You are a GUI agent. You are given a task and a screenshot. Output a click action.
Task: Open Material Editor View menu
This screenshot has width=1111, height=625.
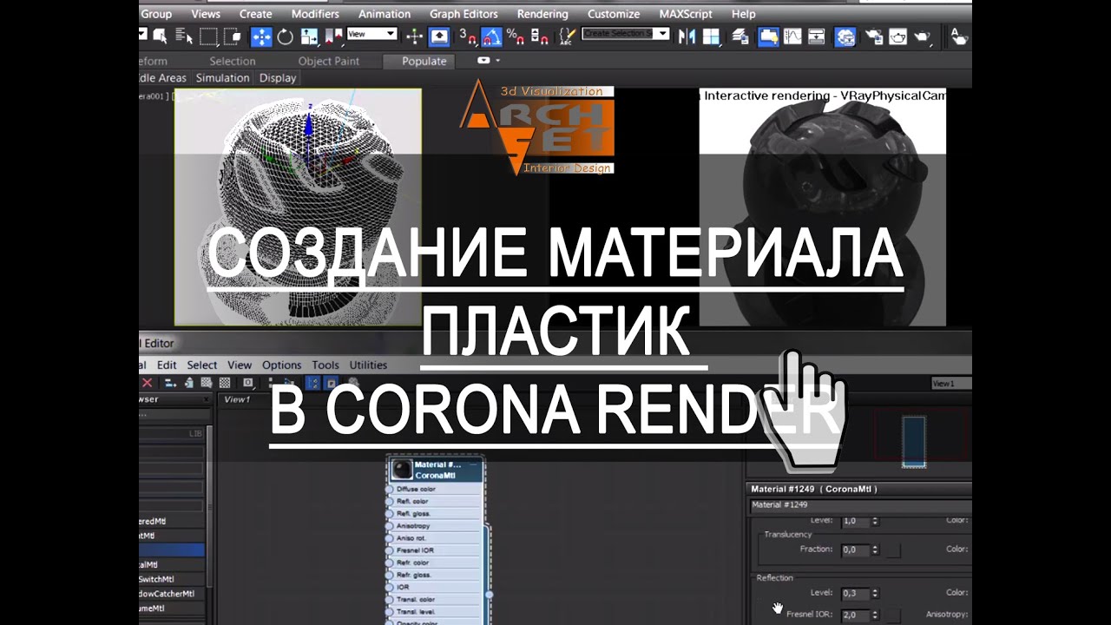coord(240,365)
